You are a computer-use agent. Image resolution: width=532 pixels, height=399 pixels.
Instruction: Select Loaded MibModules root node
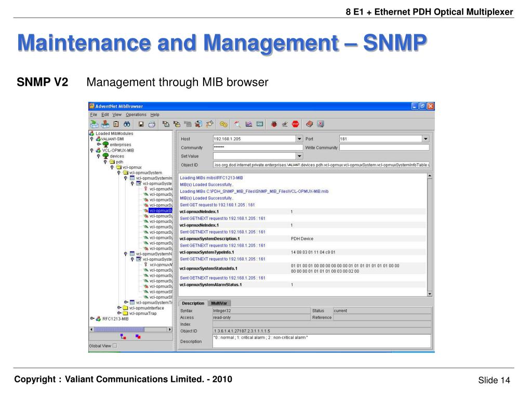(114, 134)
